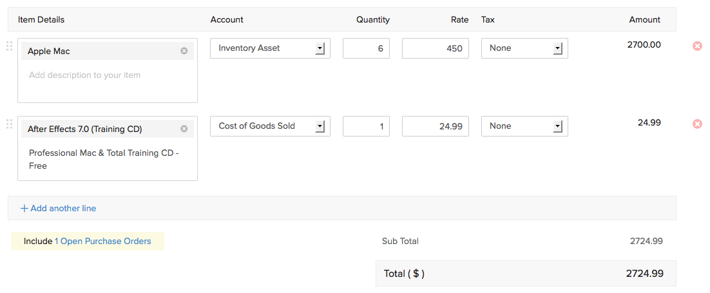This screenshot has height=293, width=710.
Task: Expand the Tax dropdown for Apple Mac
Action: (x=558, y=48)
